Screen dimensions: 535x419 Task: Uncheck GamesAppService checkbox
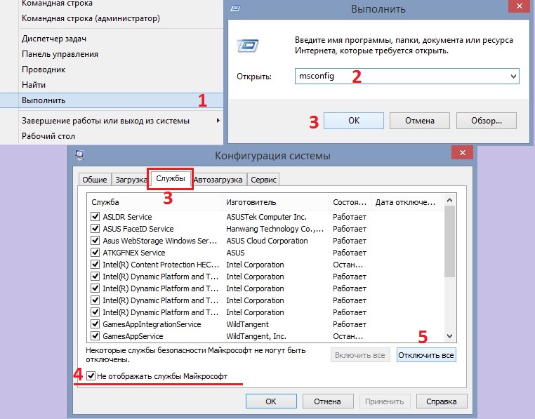95,336
